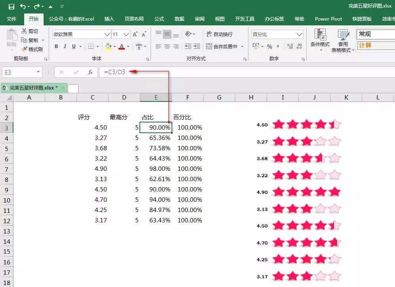Apply Percent Style with the % icon
Image resolution: width=395 pixels, height=287 pixels.
(x=269, y=46)
